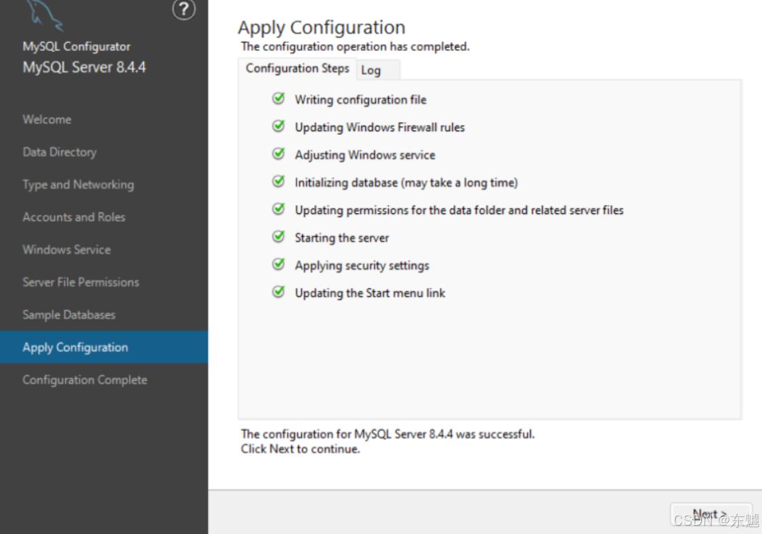Click the 'MySQL Configurator' title text
Screen dimensions: 762x534
(76, 47)
